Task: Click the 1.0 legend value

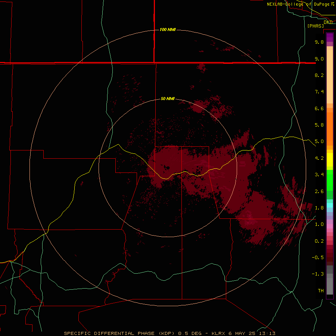Action: pyautogui.click(x=319, y=224)
